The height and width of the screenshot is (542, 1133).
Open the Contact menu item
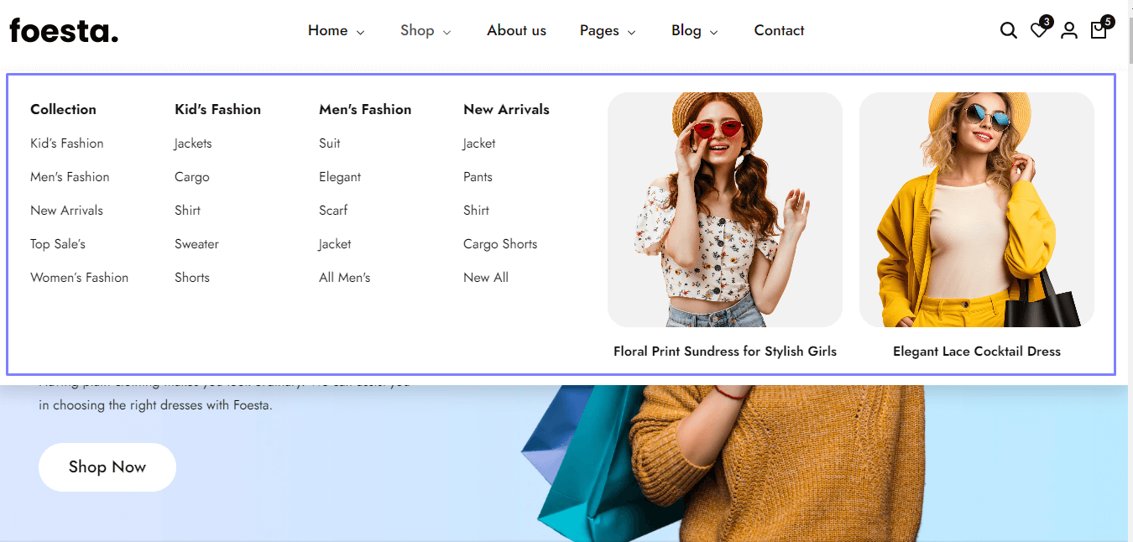click(x=779, y=31)
